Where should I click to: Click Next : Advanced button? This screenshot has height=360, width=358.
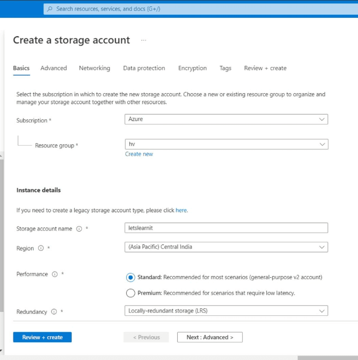(x=210, y=337)
